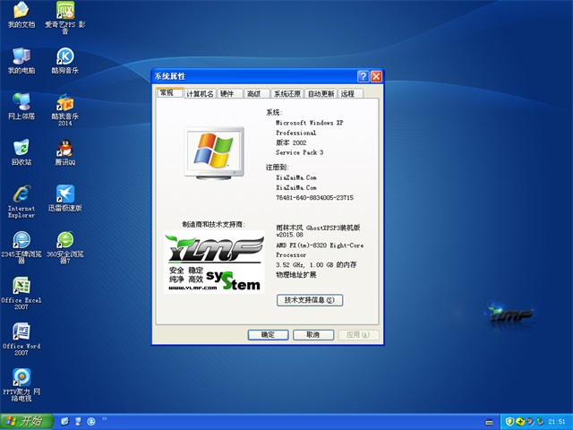The height and width of the screenshot is (430, 573).
Task: Launch PPTV聚力 网络电视 shortcut
Action: coord(21,378)
